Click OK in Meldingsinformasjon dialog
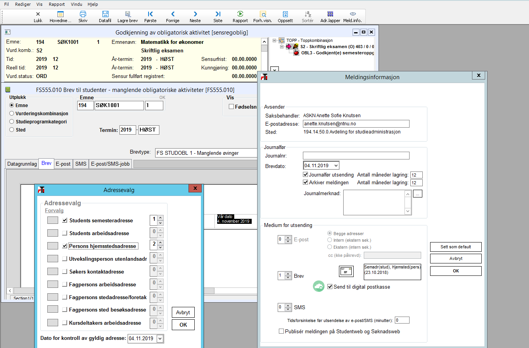 point(456,271)
